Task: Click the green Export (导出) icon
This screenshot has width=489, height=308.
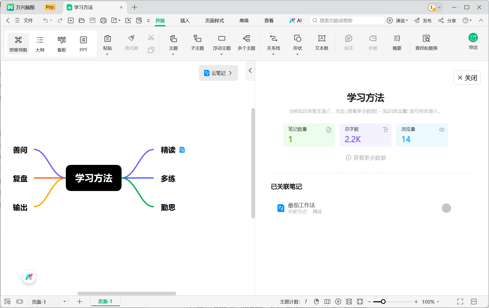Action: 473,38
